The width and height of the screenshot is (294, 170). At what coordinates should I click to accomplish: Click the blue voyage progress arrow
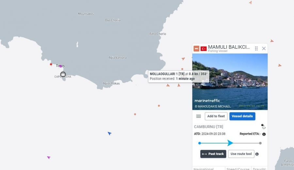coord(230,143)
